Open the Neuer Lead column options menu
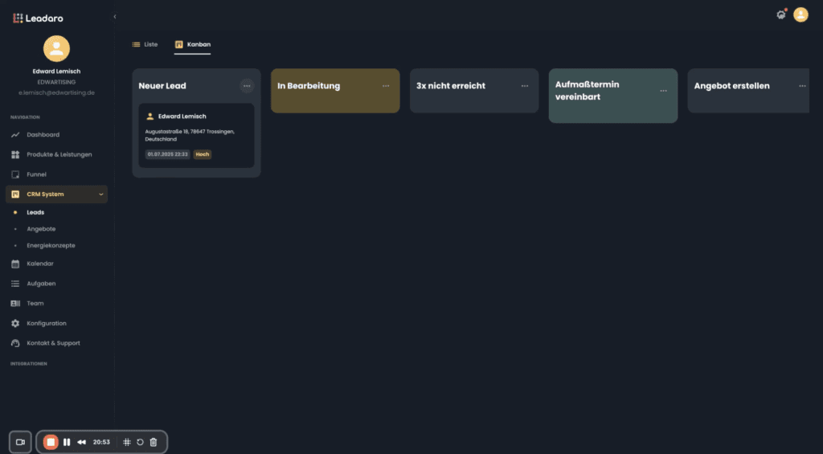This screenshot has height=454, width=823. point(247,86)
